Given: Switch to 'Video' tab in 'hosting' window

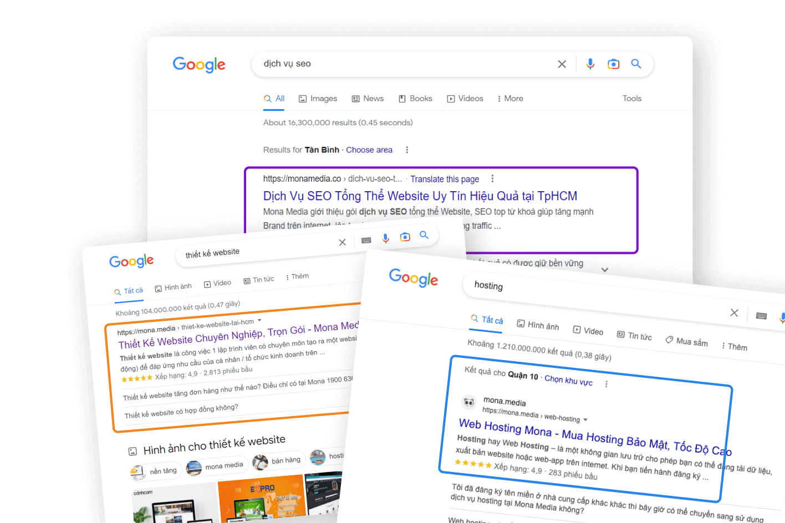Looking at the screenshot, I should coord(588,331).
